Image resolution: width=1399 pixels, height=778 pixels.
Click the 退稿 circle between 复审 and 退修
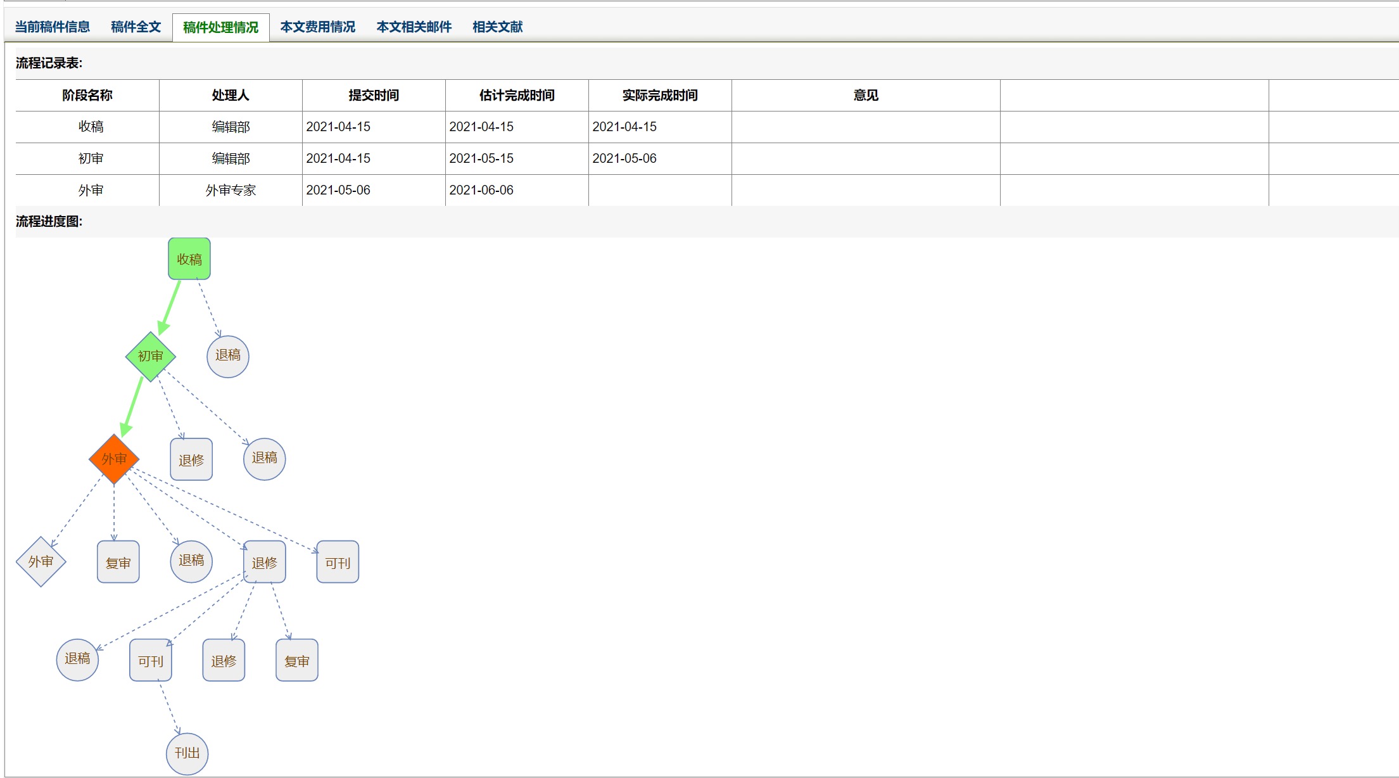(191, 561)
